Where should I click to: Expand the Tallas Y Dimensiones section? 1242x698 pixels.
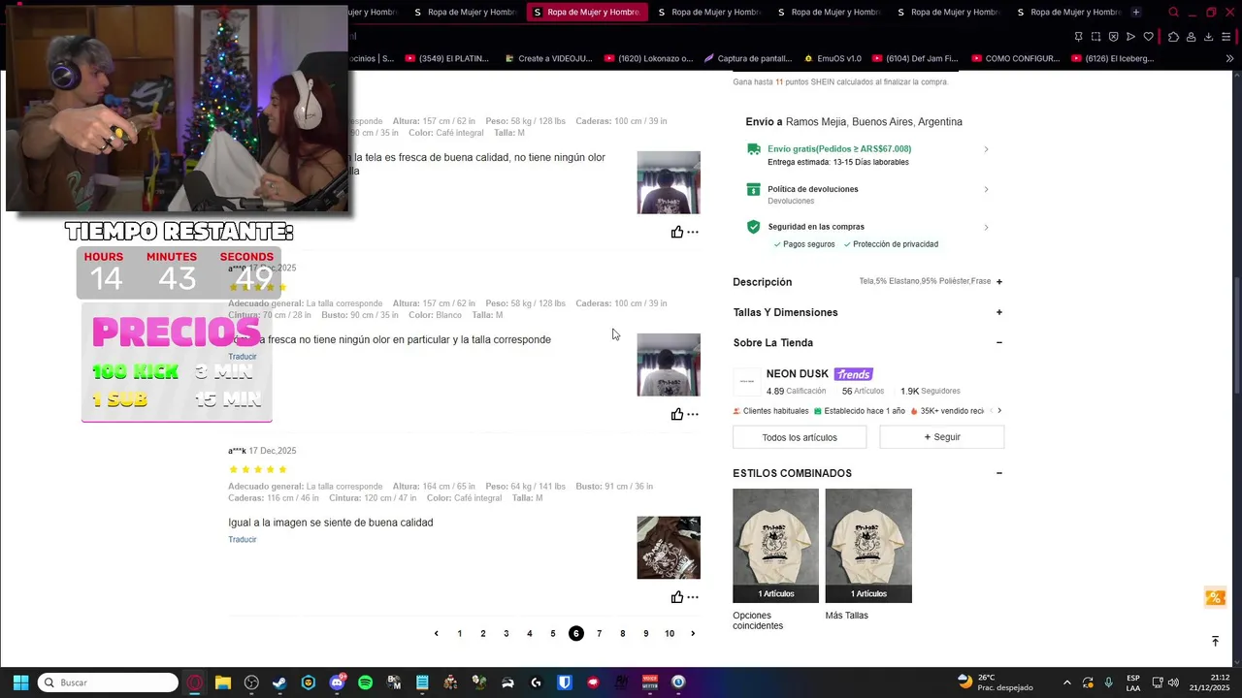[x=999, y=312]
